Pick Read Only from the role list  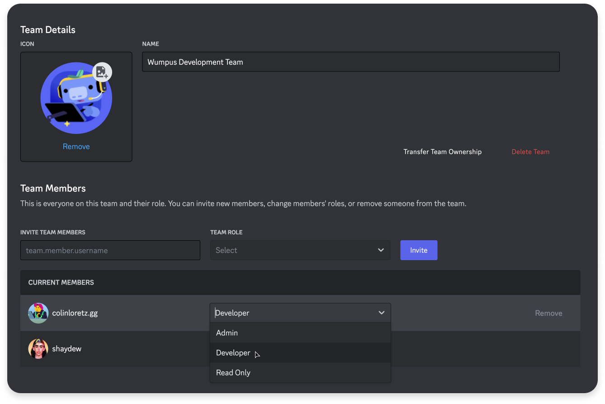[233, 373]
